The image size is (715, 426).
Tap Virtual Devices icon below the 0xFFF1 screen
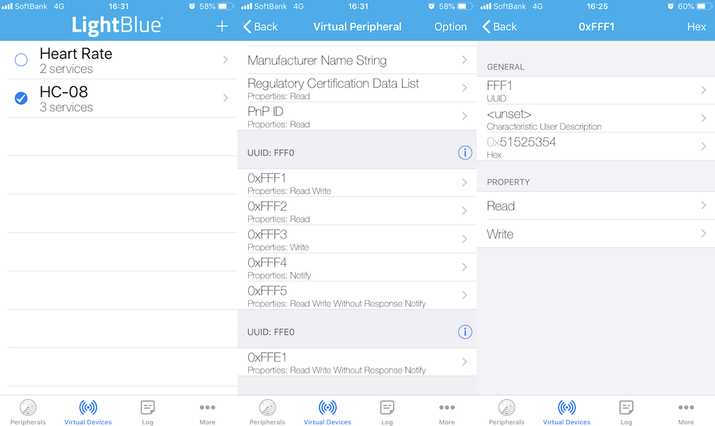567,411
